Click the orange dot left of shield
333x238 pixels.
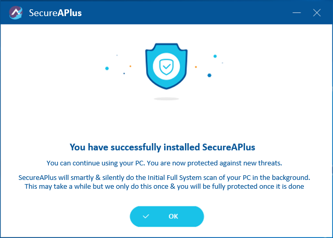pos(130,66)
